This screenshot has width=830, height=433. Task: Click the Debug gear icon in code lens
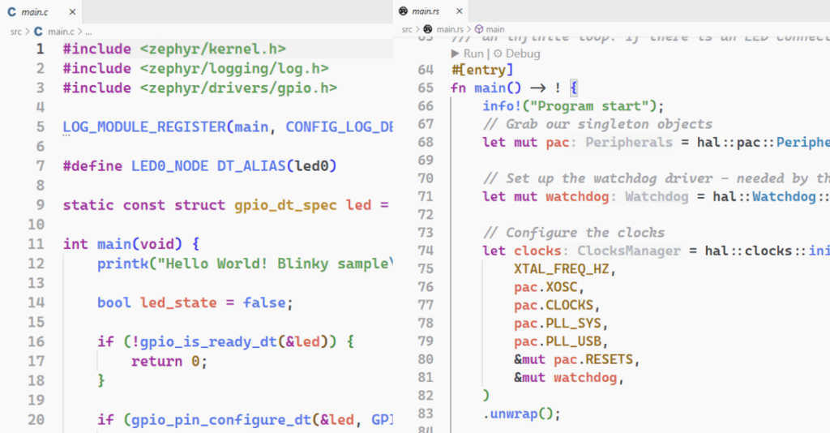pos(498,54)
